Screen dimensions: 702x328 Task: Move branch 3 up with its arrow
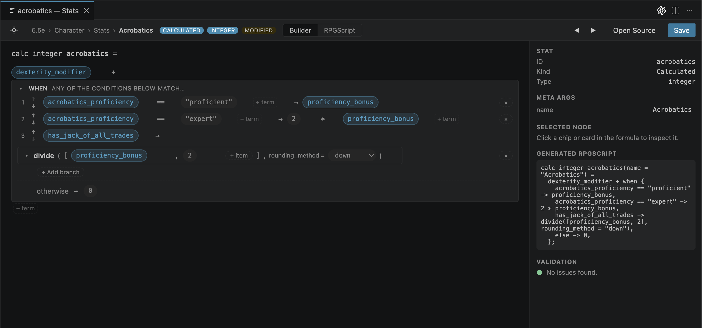tap(33, 132)
